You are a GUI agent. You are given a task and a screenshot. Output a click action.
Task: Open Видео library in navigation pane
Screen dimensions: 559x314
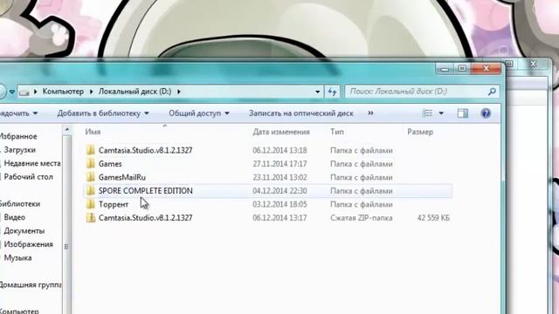(15, 217)
